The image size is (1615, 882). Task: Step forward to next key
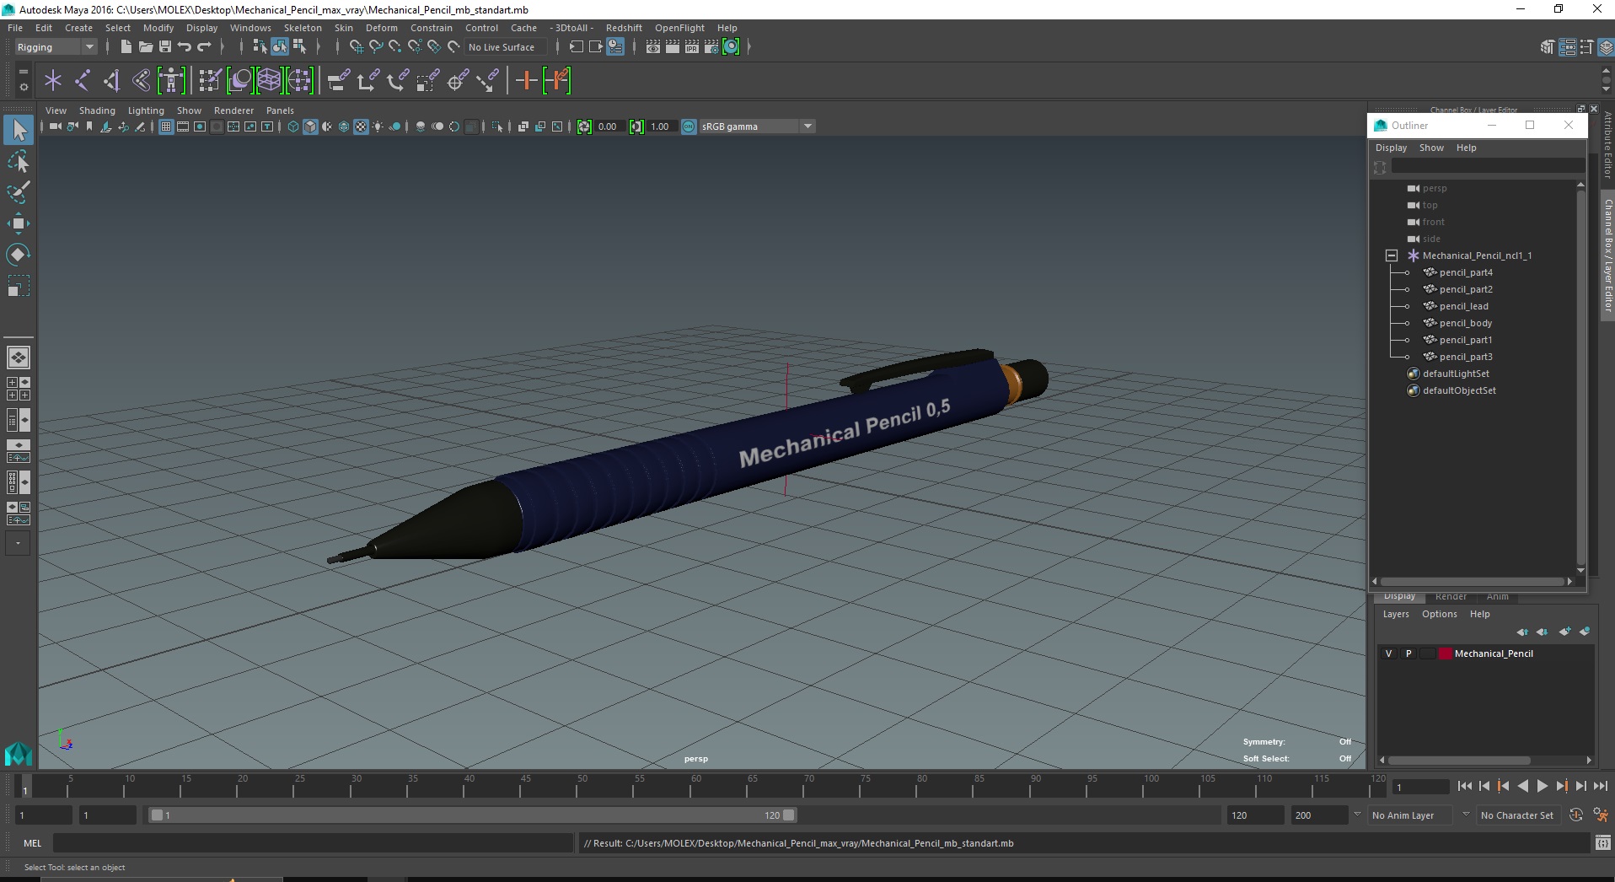point(1561,786)
